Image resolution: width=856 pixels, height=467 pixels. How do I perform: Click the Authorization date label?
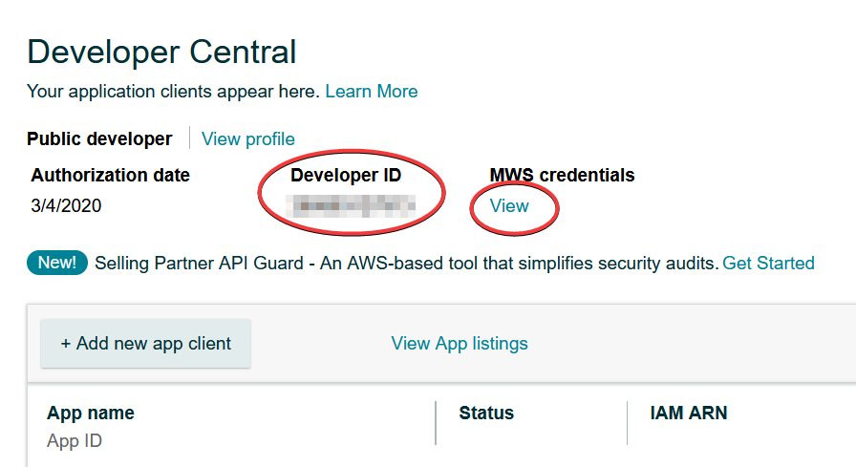(110, 175)
